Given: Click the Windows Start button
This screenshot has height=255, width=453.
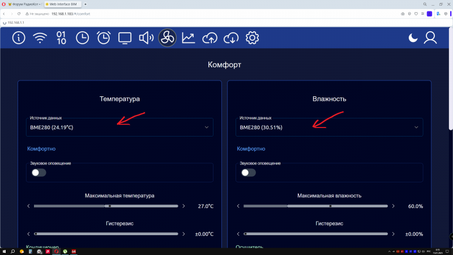Looking at the screenshot, I should (4, 252).
